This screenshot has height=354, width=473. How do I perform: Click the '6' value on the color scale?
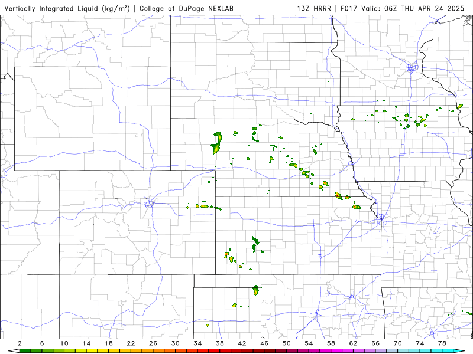click(42, 343)
